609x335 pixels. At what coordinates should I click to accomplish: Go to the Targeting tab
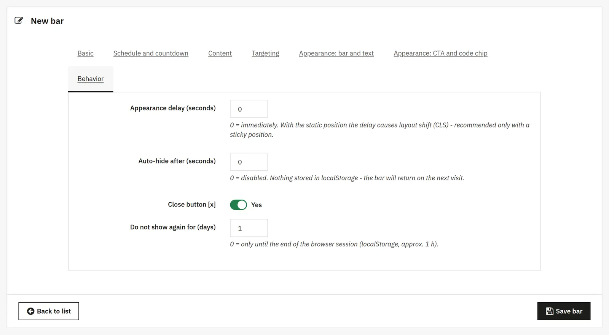pos(265,53)
